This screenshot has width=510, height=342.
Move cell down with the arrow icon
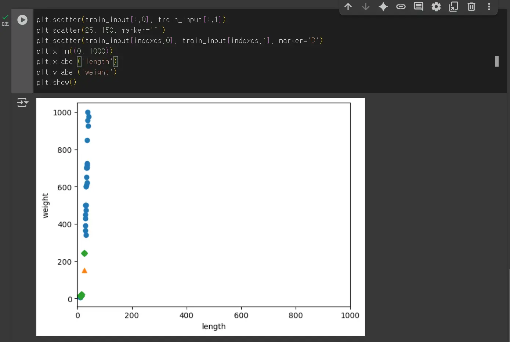366,7
